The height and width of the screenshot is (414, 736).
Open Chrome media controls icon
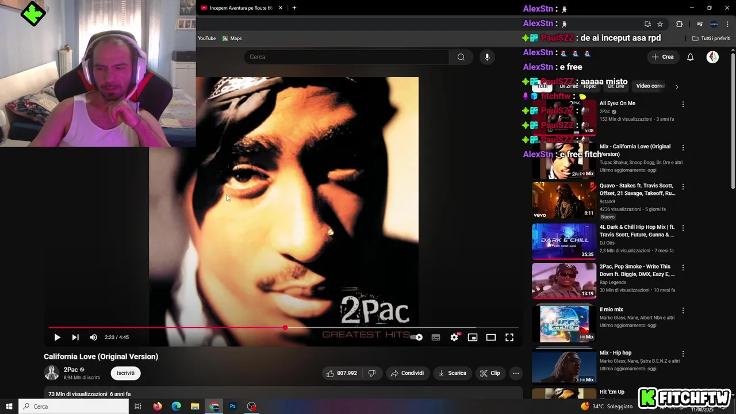tap(700, 24)
